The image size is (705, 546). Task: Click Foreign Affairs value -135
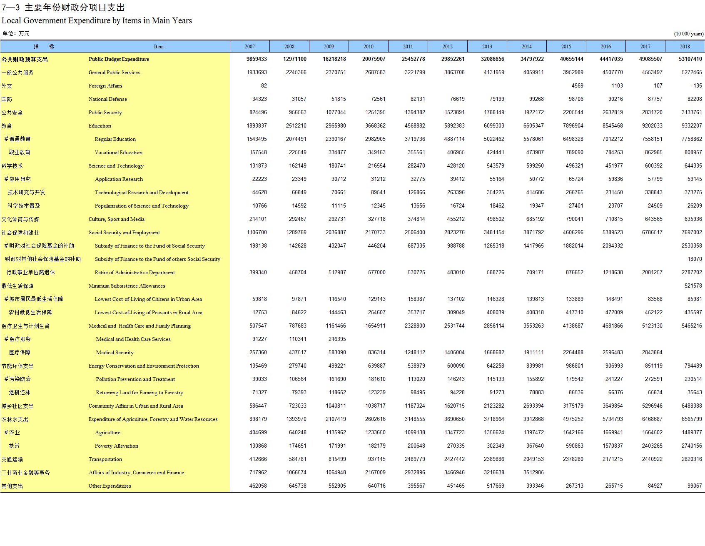point(697,86)
